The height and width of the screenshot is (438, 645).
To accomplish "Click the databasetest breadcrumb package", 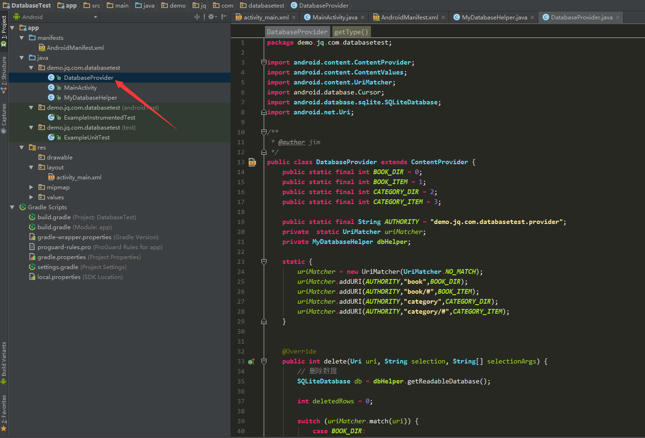I will pos(262,6).
